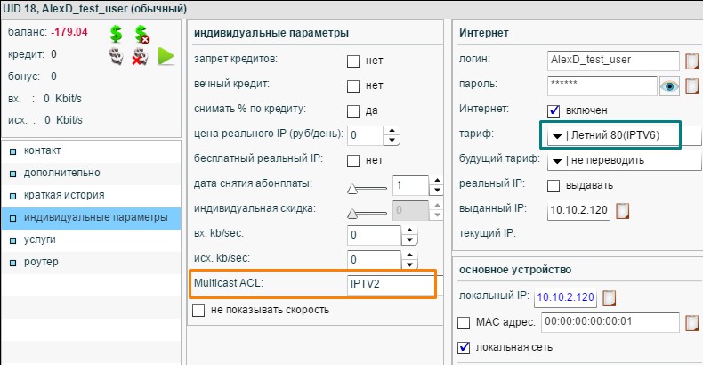Tick the не показывать скорость checkbox
The image size is (703, 365).
[x=198, y=311]
